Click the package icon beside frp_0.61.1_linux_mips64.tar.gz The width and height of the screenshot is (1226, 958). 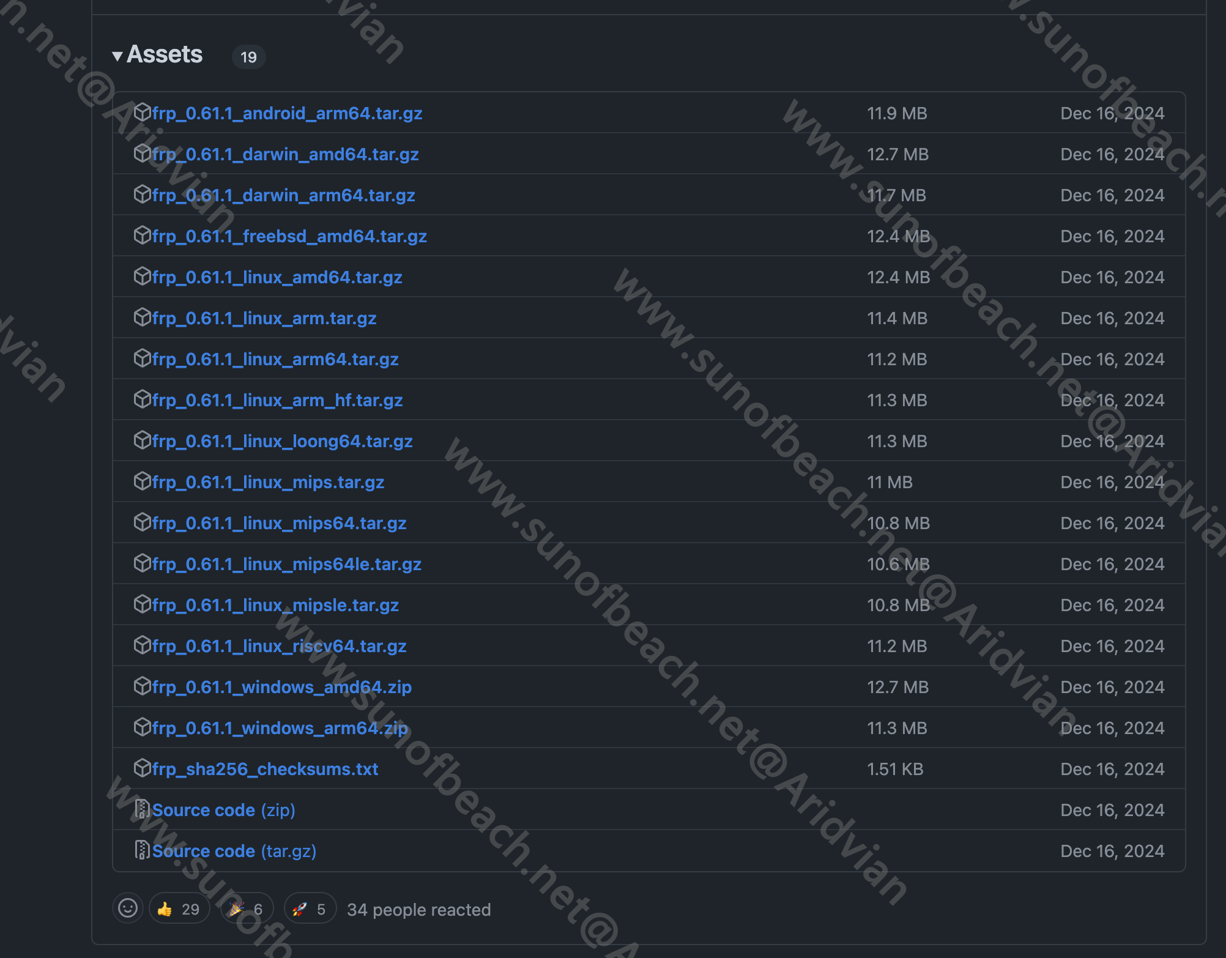pos(142,522)
